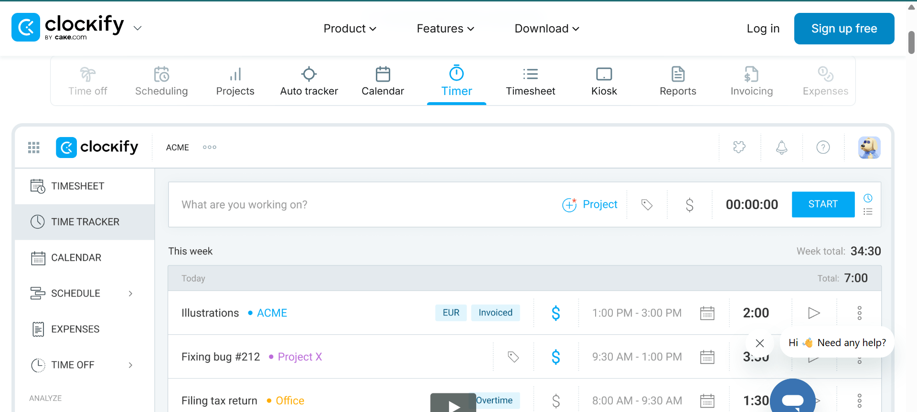Open the app grid menu icon

(x=34, y=148)
